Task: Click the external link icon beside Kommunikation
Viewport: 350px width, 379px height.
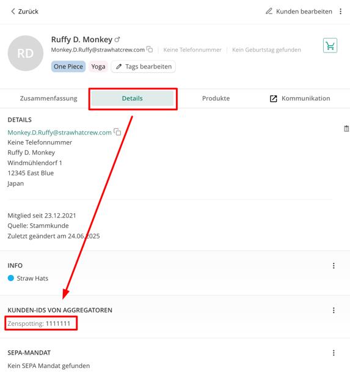Action: (x=273, y=98)
